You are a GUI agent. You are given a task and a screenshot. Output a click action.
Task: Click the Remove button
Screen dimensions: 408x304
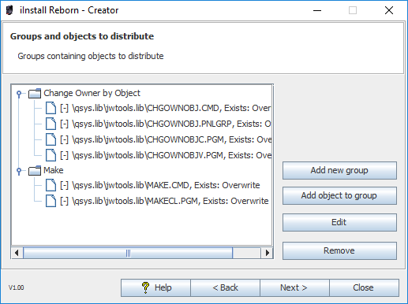point(339,251)
